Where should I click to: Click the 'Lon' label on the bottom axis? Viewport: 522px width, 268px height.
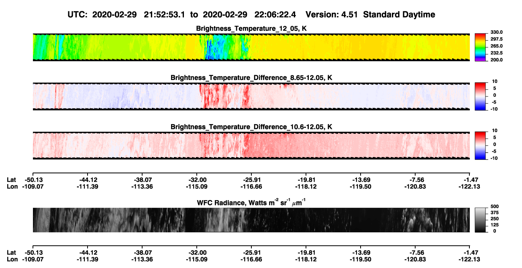(12, 260)
